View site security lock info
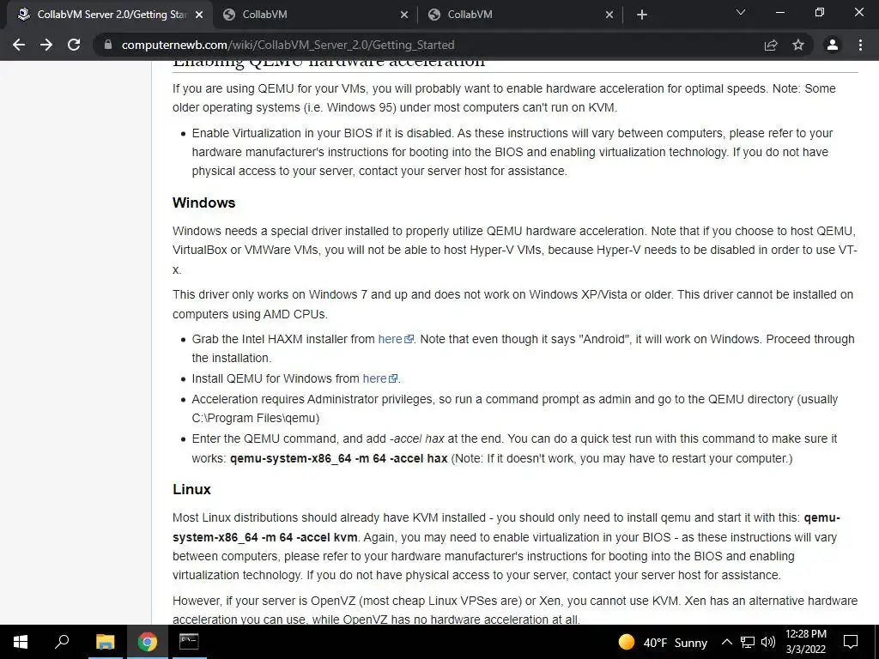Image resolution: width=879 pixels, height=659 pixels. point(108,45)
